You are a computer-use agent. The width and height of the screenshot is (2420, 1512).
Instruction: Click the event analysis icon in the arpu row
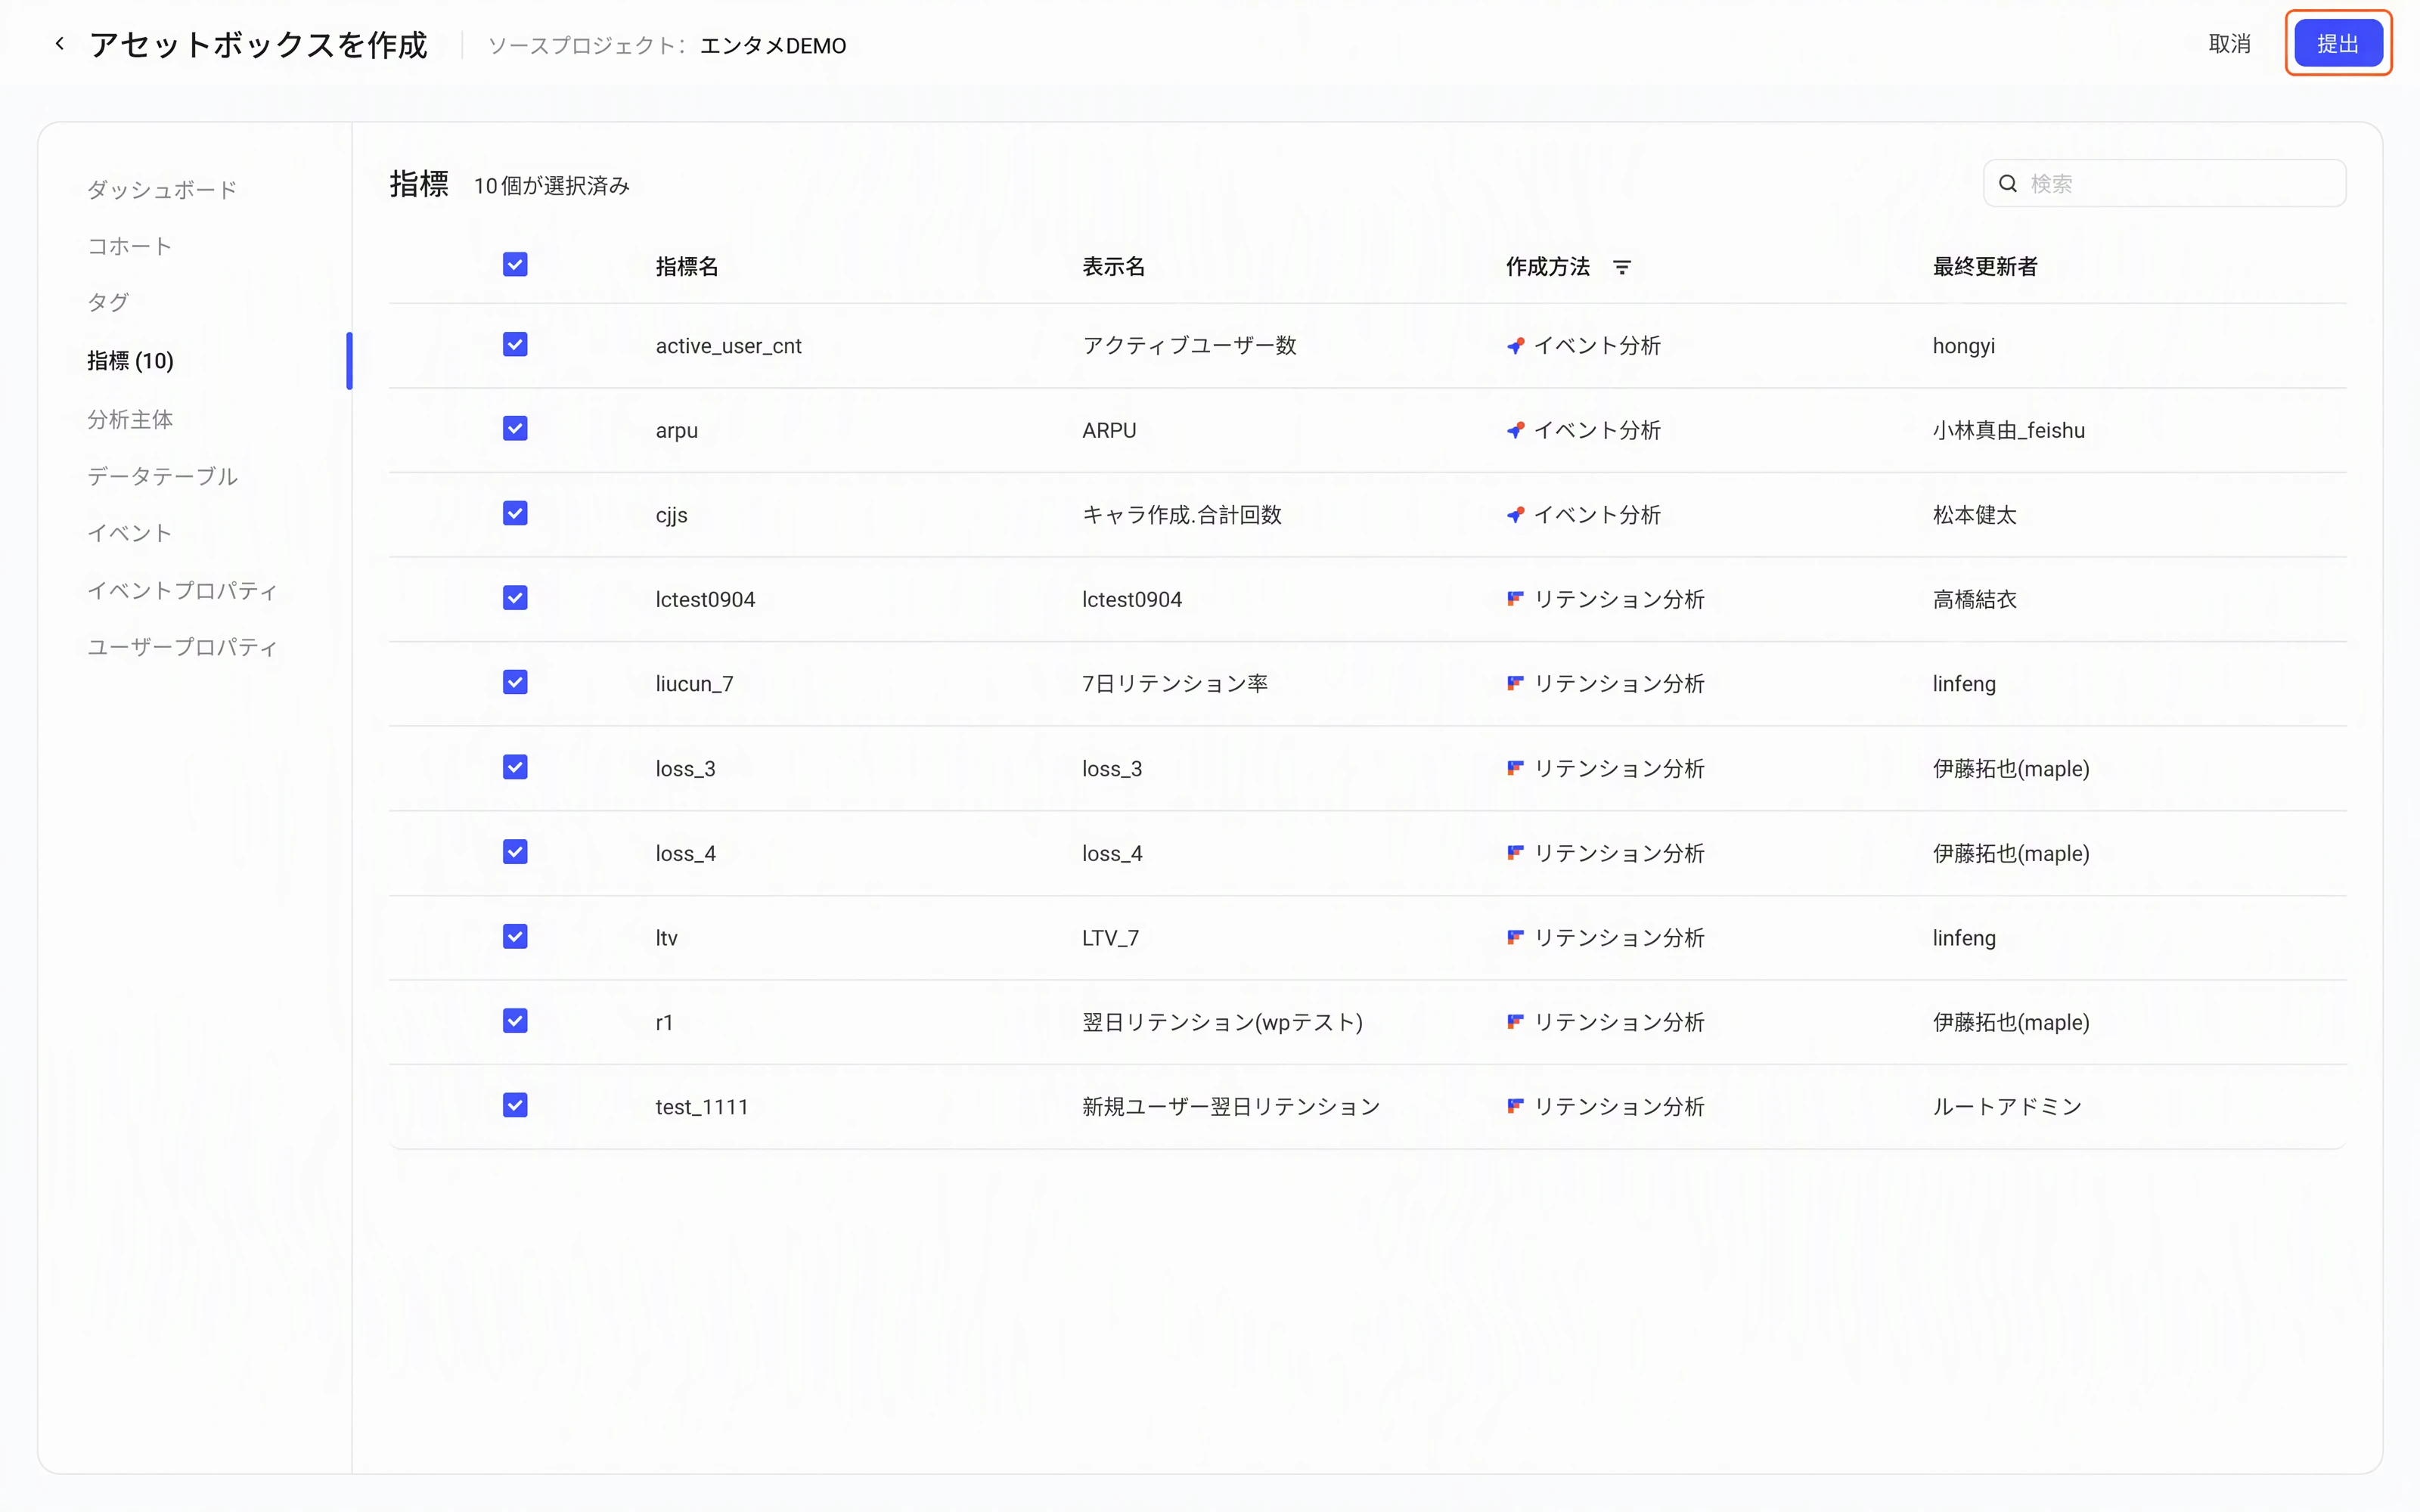1515,430
